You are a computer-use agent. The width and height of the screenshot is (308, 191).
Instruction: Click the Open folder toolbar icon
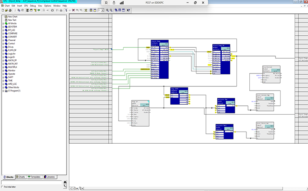click(x=6, y=10)
